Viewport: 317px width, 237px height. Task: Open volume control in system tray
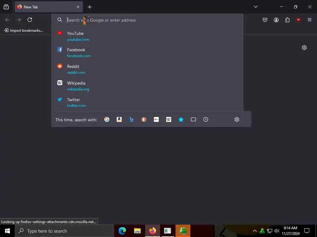click(276, 231)
